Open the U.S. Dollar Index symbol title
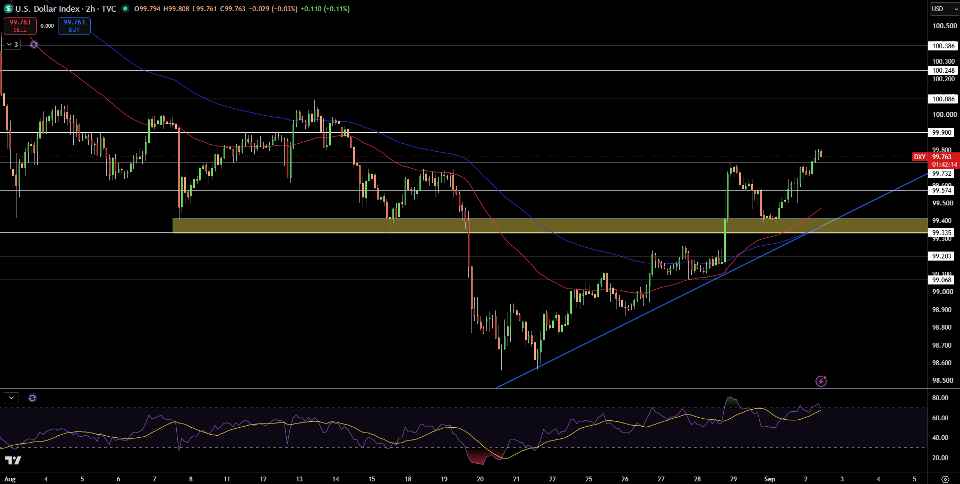Viewport: 960px width, 484px height. [66, 8]
